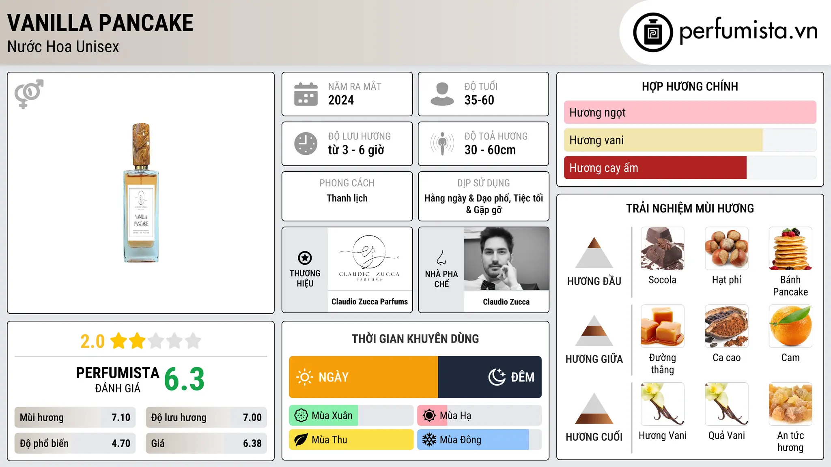Click the age range value 35-60

pyautogui.click(x=479, y=100)
